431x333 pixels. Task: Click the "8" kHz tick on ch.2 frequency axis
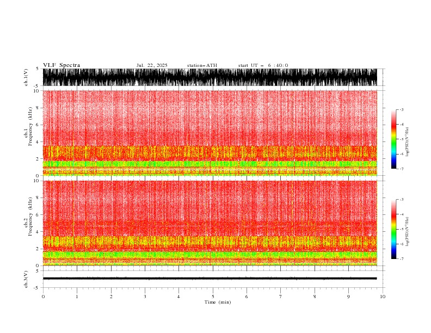[x=38, y=198]
